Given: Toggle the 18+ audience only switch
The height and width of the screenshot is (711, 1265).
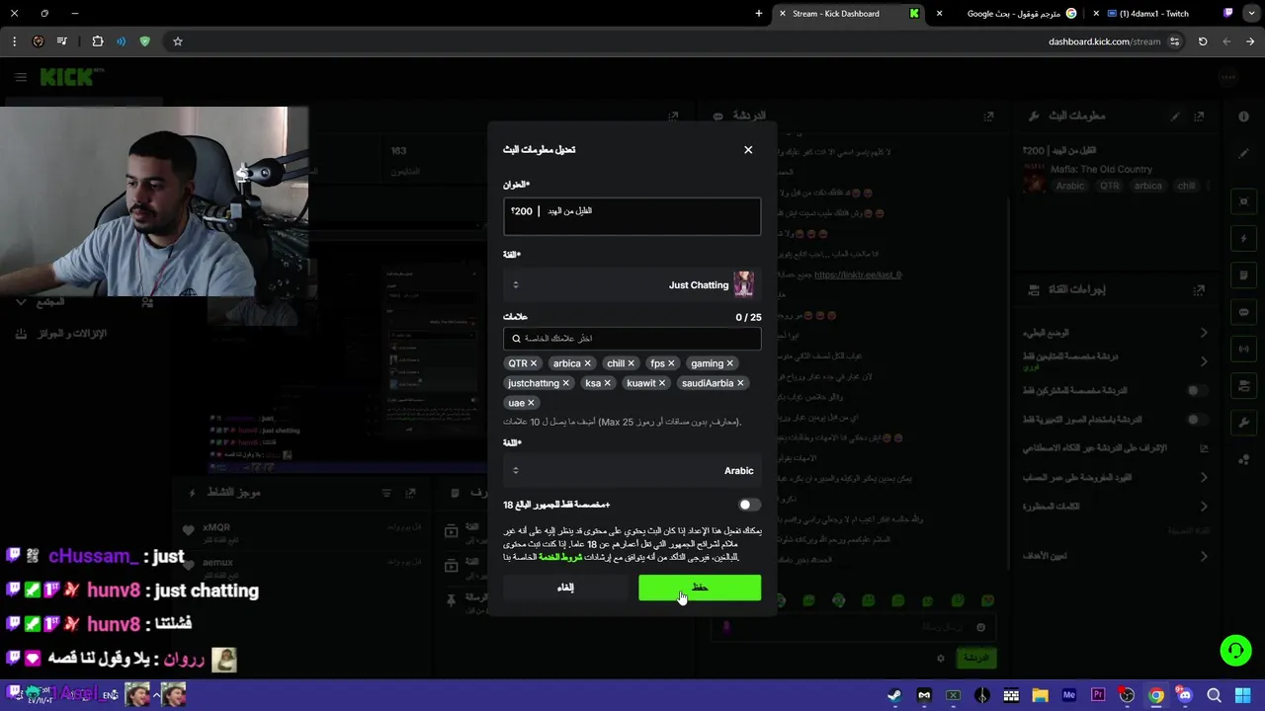Looking at the screenshot, I should 749,505.
